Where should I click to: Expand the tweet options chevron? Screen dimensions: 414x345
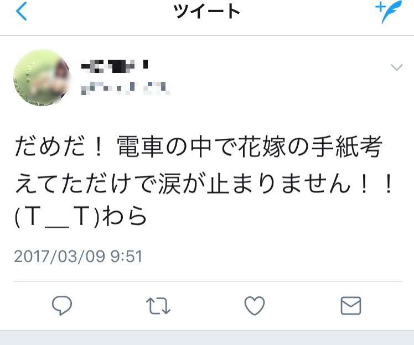point(397,67)
